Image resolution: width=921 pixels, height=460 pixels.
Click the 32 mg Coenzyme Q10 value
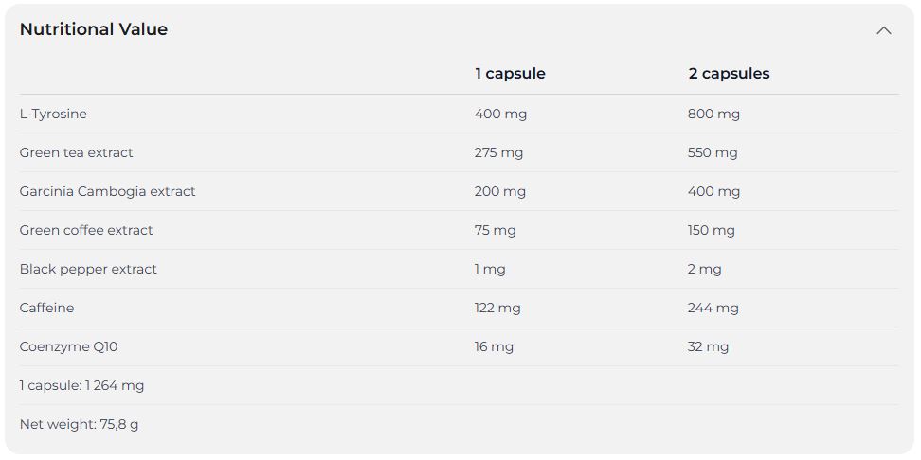tap(709, 346)
